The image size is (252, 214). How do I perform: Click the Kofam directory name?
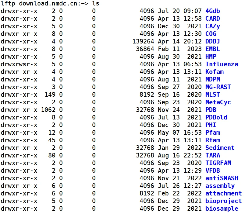[x=214, y=72]
